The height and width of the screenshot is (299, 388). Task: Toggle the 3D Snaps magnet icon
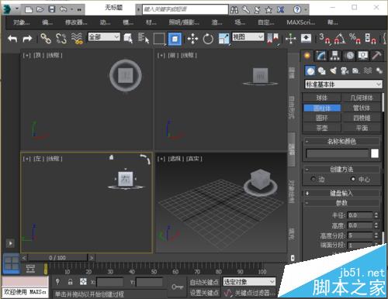(324, 39)
